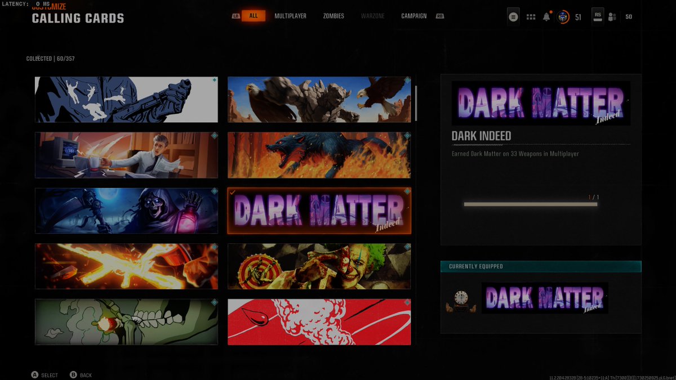The image size is (676, 380).
Task: Open the notifications bell
Action: point(546,16)
